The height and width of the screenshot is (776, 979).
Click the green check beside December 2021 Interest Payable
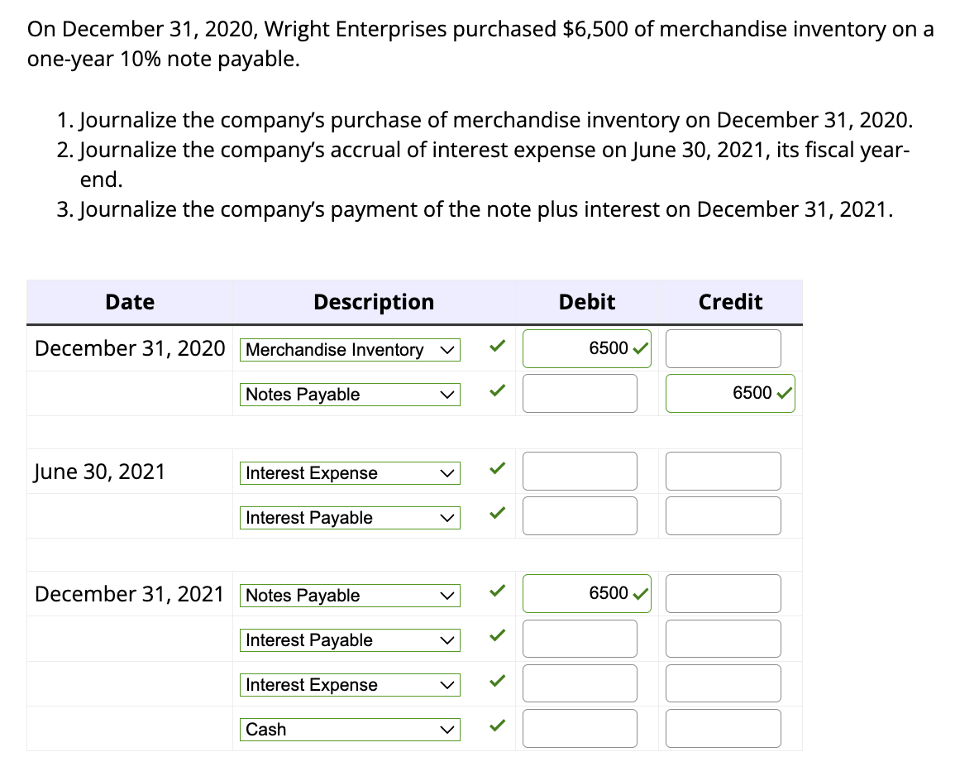(496, 637)
